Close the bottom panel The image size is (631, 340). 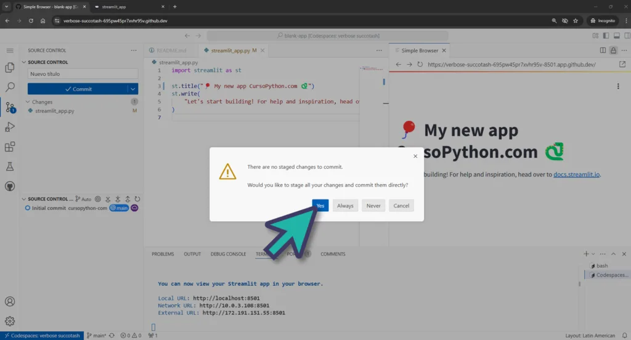624,254
